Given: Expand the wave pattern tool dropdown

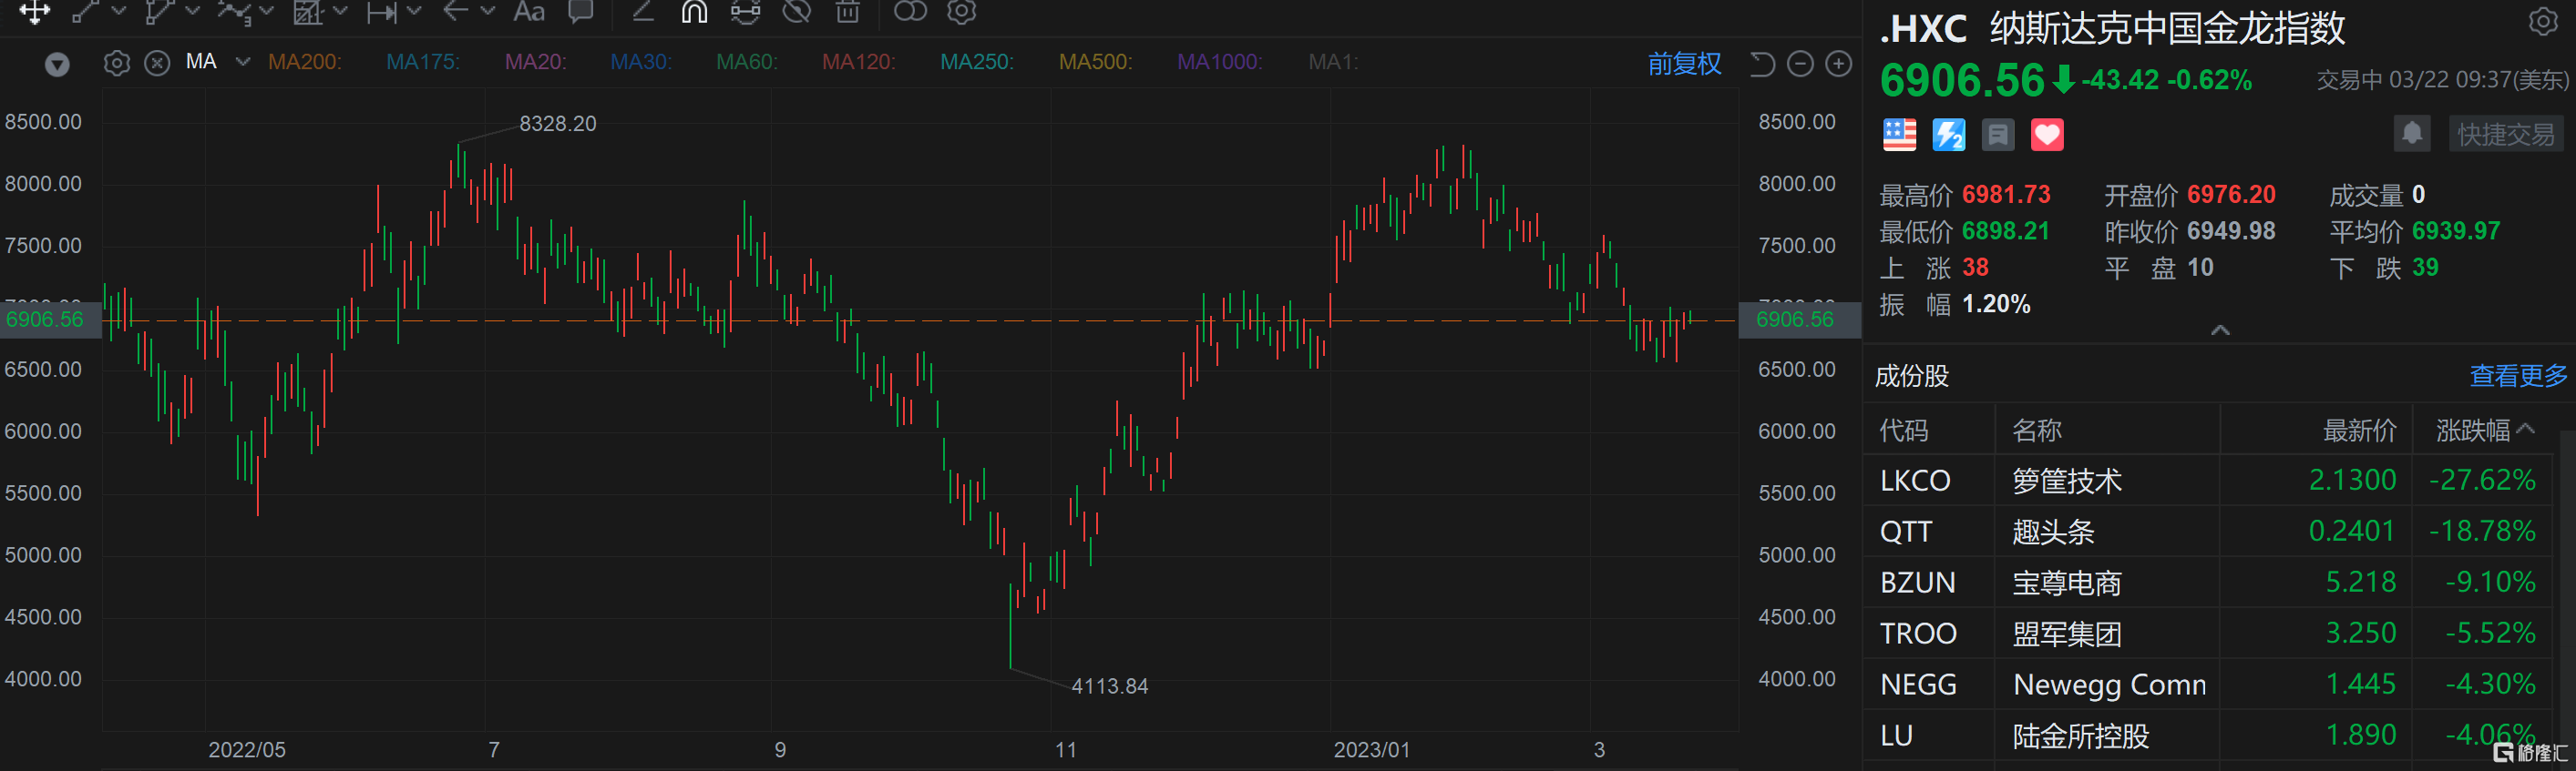Looking at the screenshot, I should coord(266,12).
